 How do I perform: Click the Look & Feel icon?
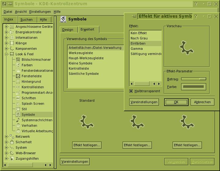pyautogui.click(x=12, y=54)
